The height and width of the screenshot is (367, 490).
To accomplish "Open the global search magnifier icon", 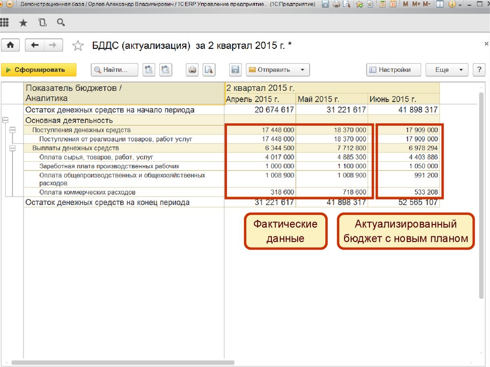I will pos(61,22).
